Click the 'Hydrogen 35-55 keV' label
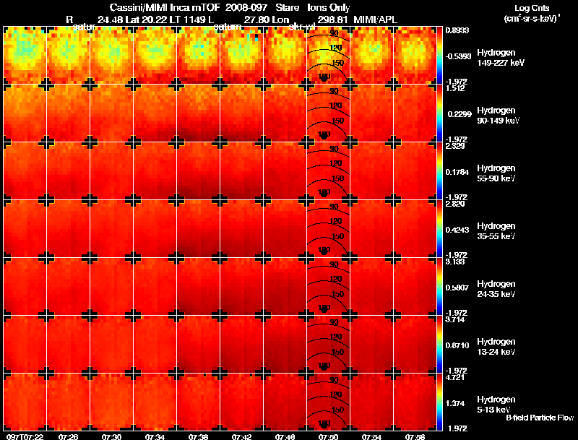578x440 pixels. (x=496, y=230)
